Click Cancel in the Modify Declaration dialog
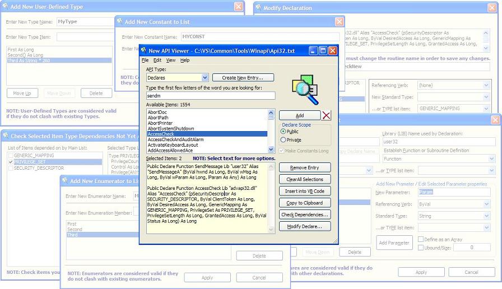 [471, 272]
